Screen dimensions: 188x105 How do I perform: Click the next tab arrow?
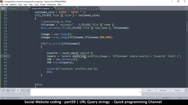point(4,8)
